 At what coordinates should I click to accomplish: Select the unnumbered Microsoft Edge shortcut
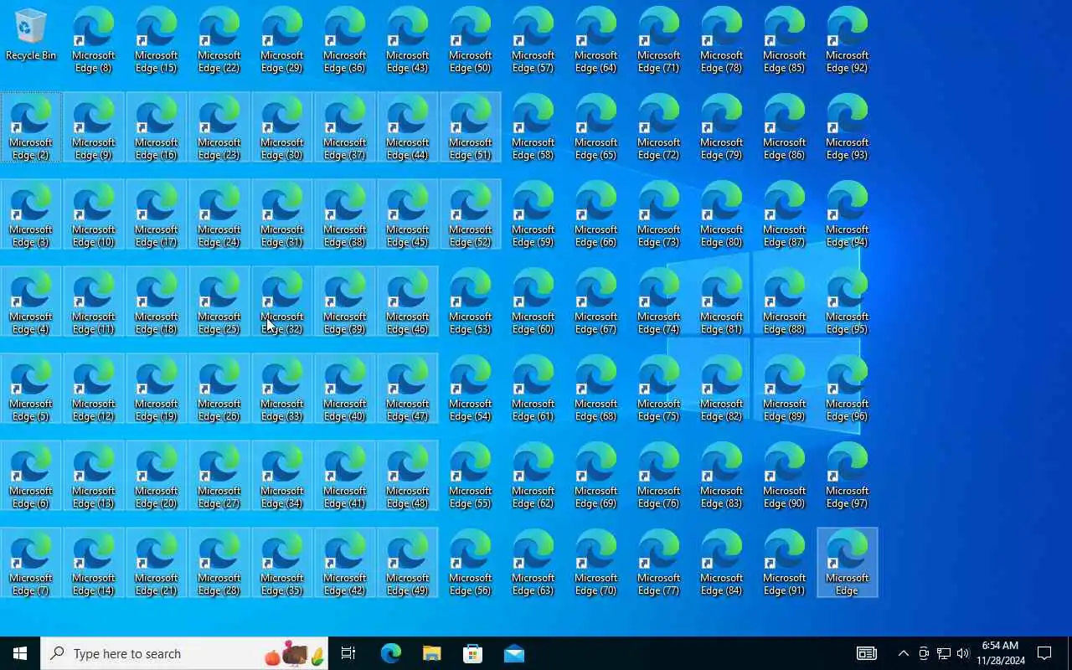coord(848,563)
